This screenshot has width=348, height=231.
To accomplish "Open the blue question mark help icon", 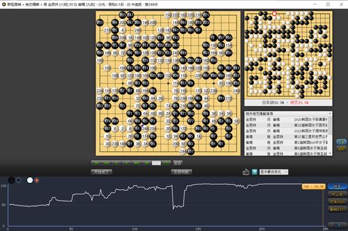I will (x=254, y=172).
